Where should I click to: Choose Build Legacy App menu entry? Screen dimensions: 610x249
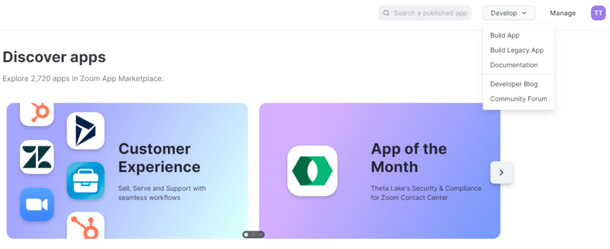point(516,51)
